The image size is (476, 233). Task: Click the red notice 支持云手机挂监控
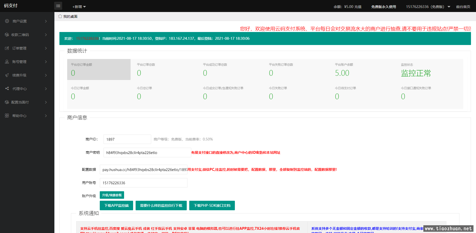point(190,228)
